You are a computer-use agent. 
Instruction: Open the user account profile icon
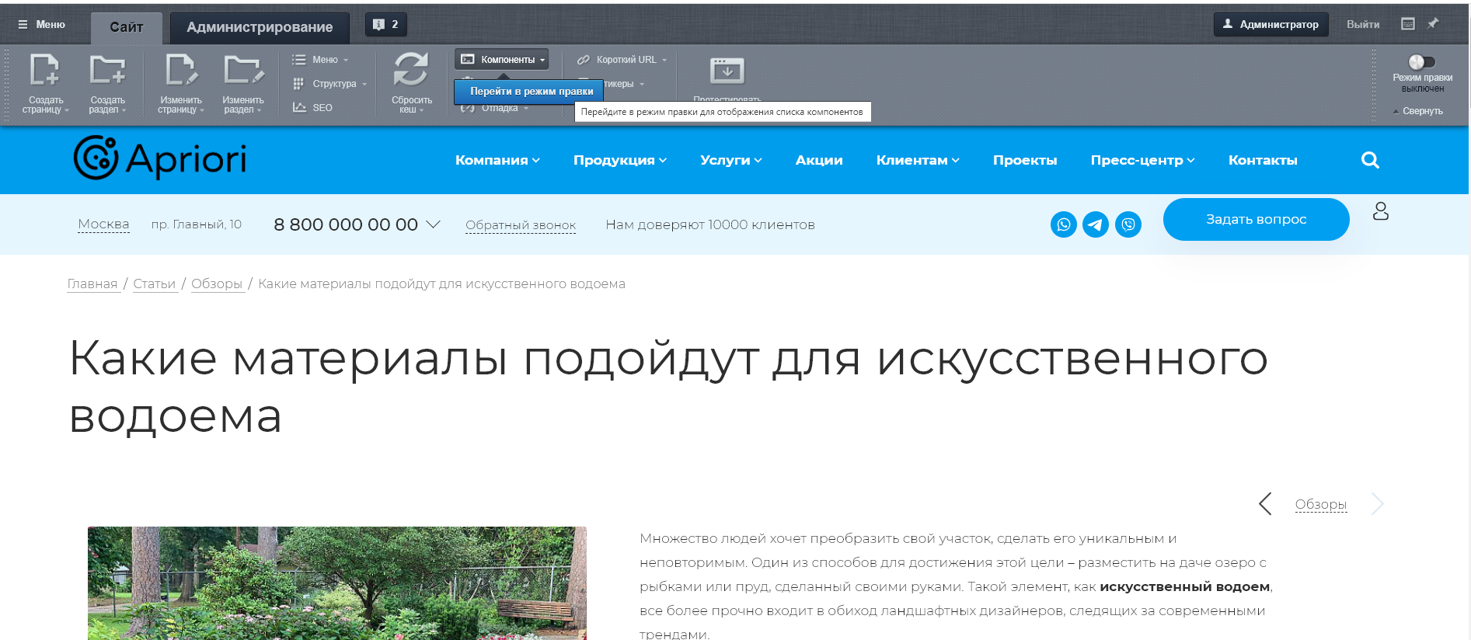1380,211
